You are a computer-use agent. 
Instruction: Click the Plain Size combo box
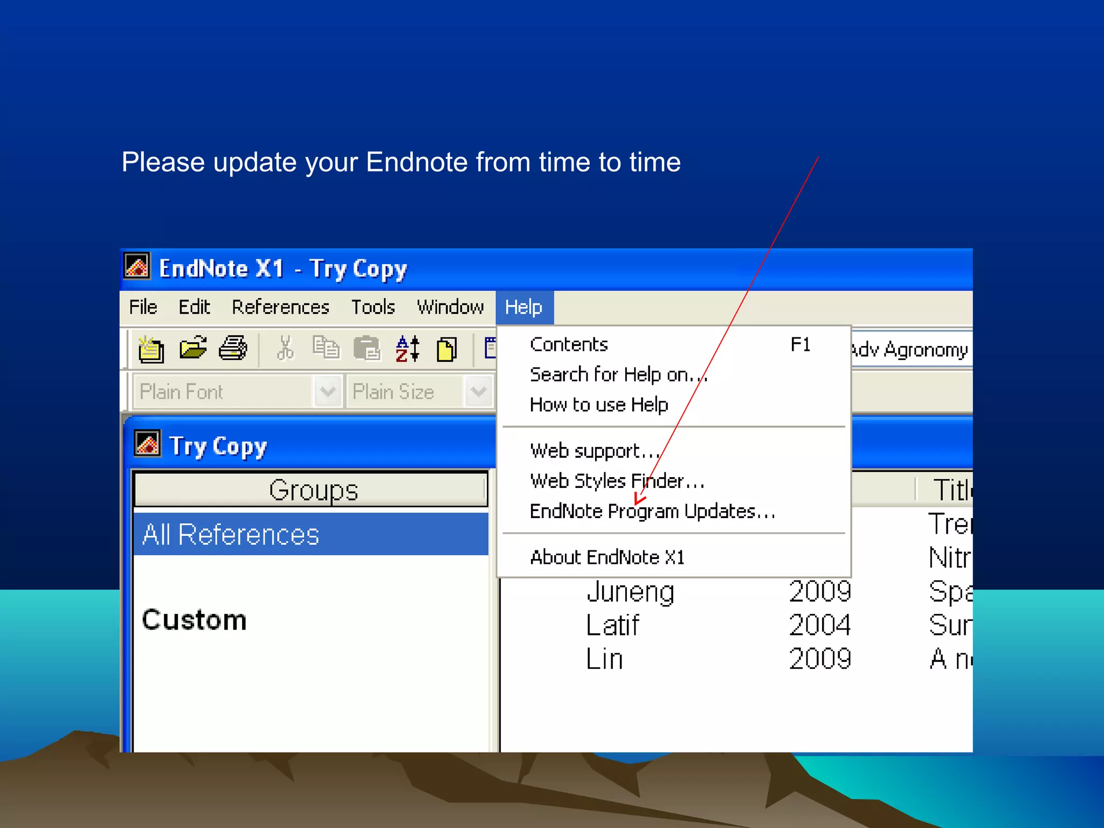pos(420,391)
